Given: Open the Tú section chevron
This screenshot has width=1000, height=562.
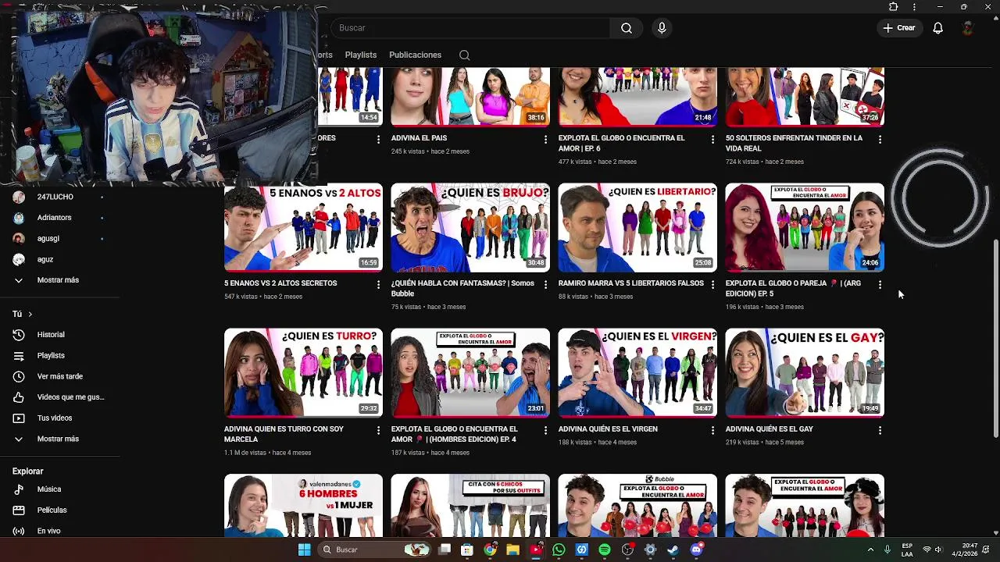Looking at the screenshot, I should coord(30,314).
